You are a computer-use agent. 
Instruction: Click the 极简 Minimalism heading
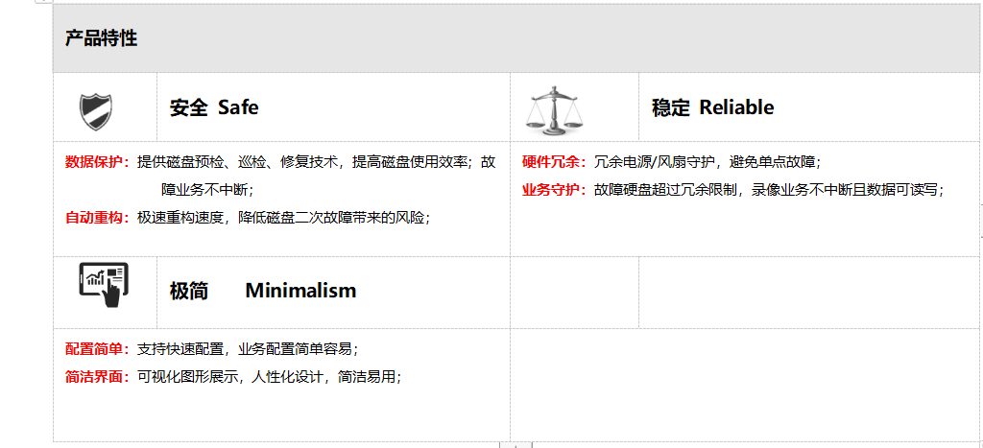pyautogui.click(x=263, y=291)
